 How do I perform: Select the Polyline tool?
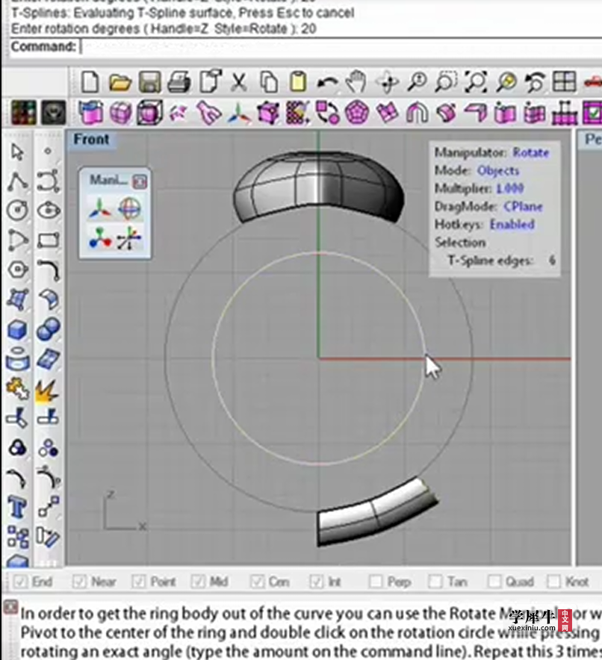pyautogui.click(x=17, y=181)
